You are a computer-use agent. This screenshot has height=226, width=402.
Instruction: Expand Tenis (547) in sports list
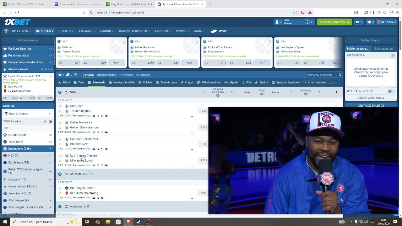tap(50, 142)
